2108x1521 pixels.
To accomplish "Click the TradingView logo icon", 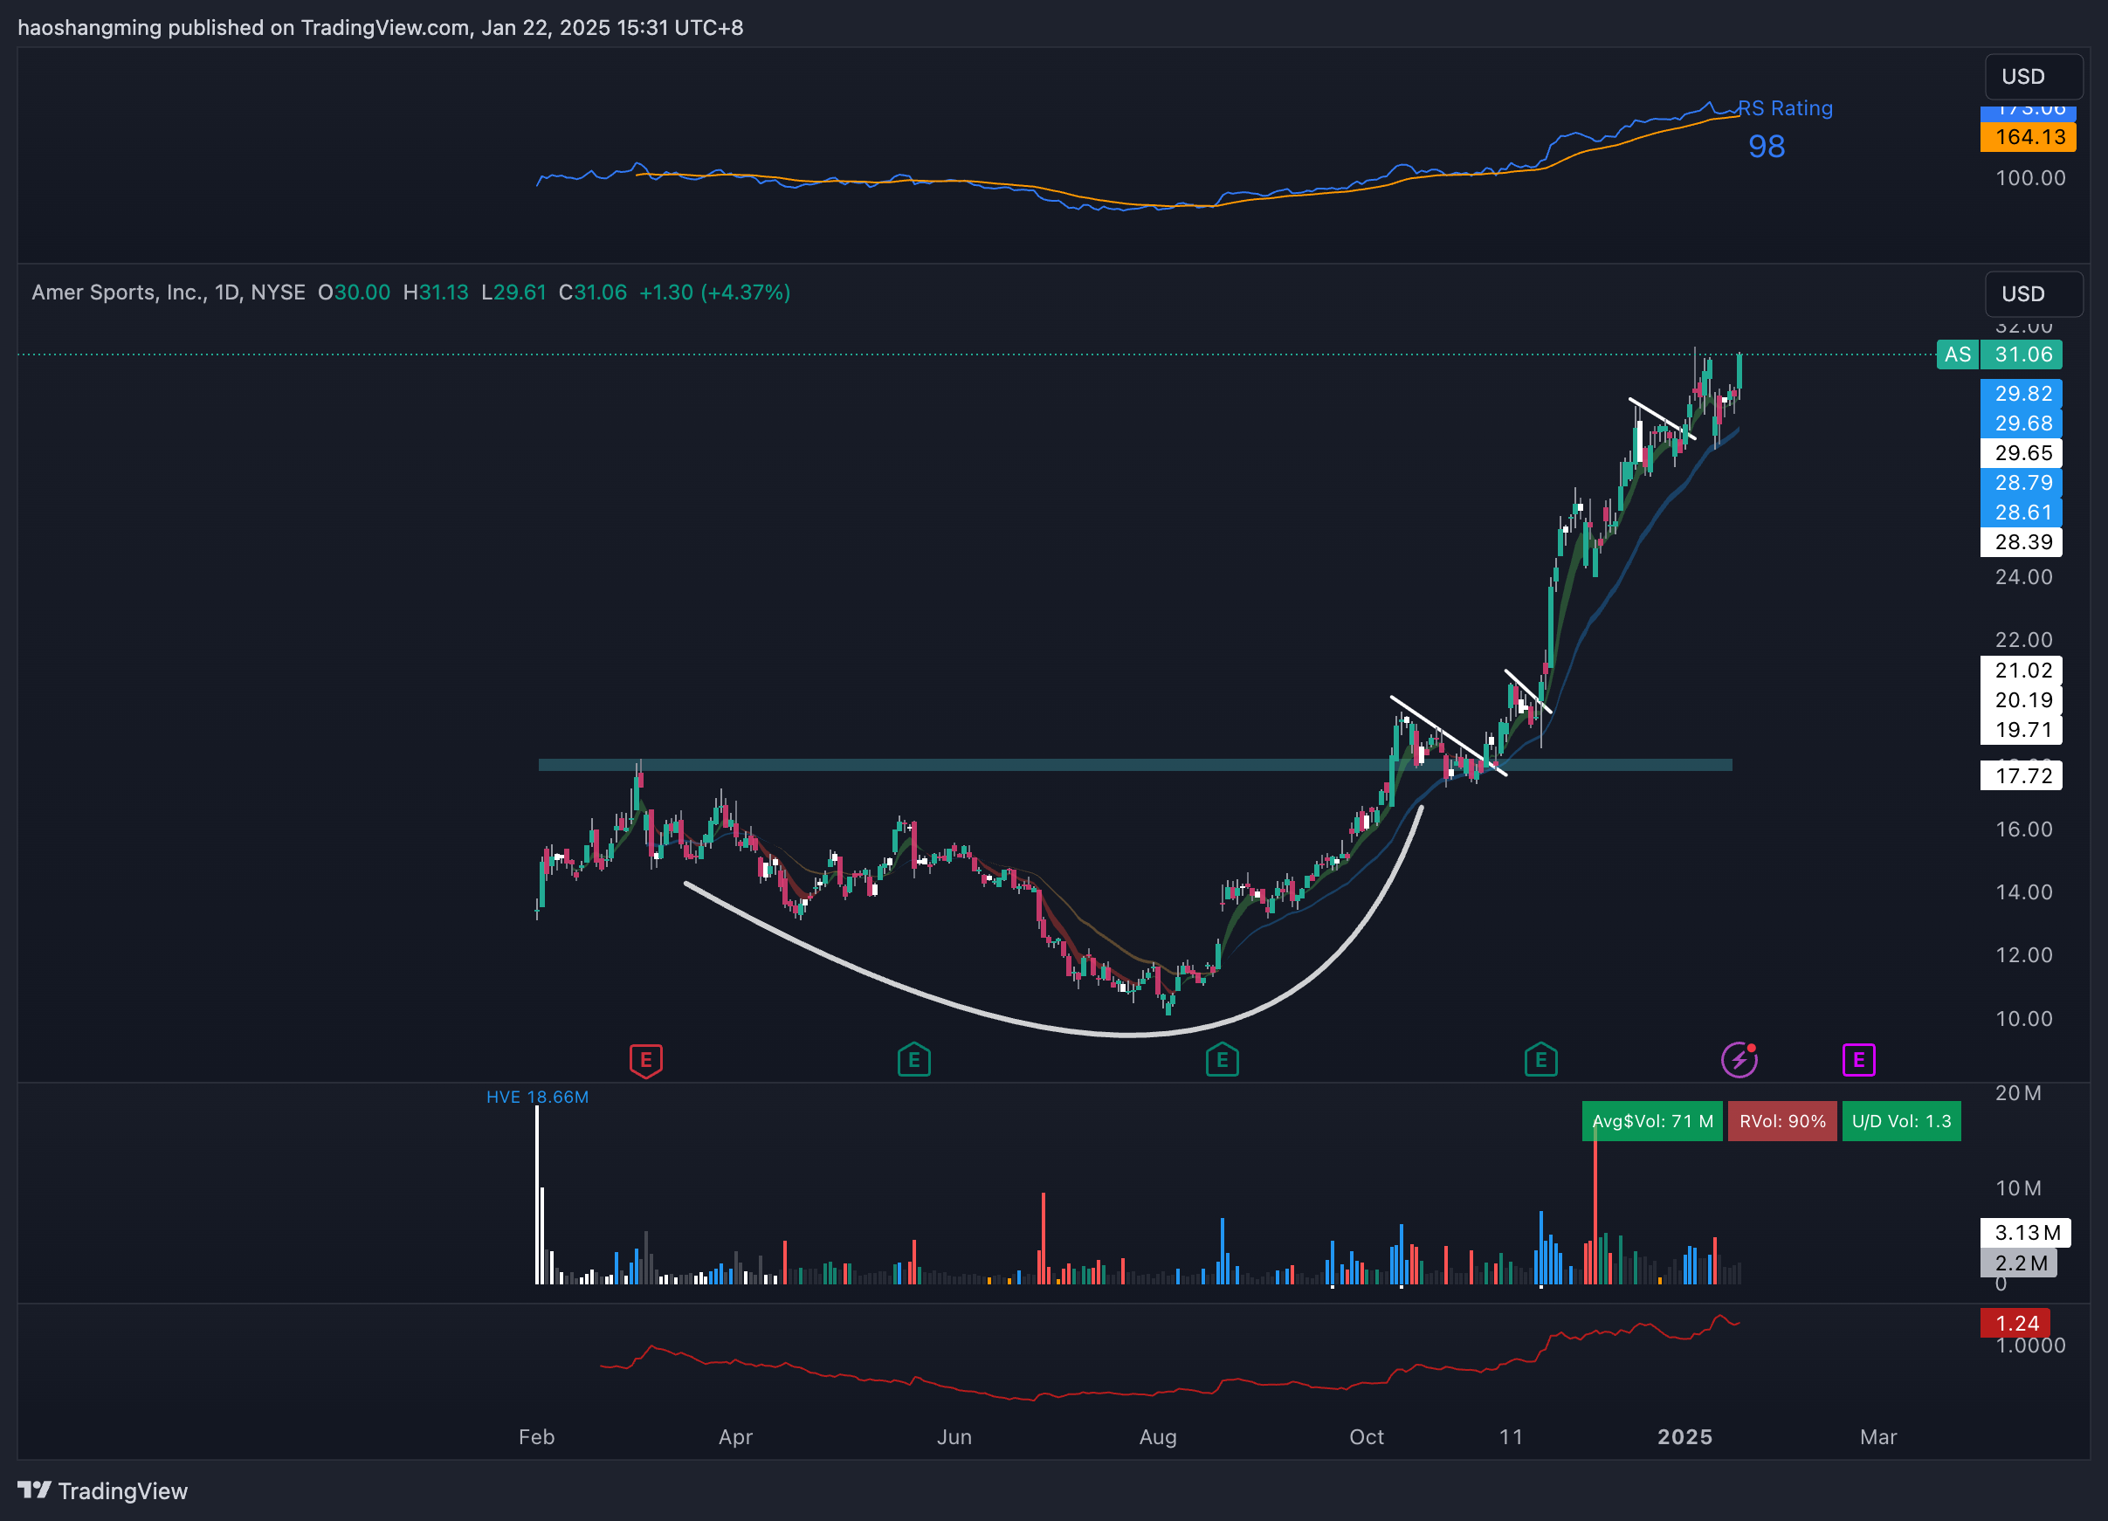I will tap(34, 1490).
